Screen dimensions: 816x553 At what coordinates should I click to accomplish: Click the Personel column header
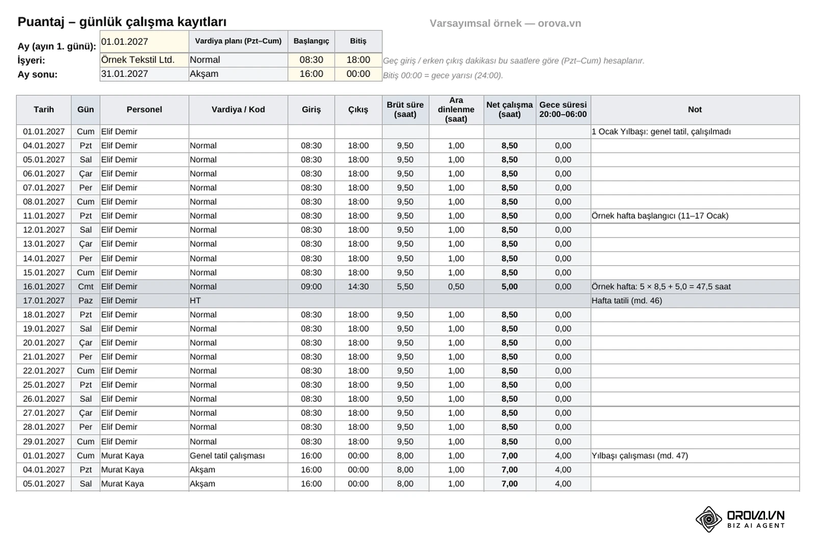pyautogui.click(x=144, y=110)
